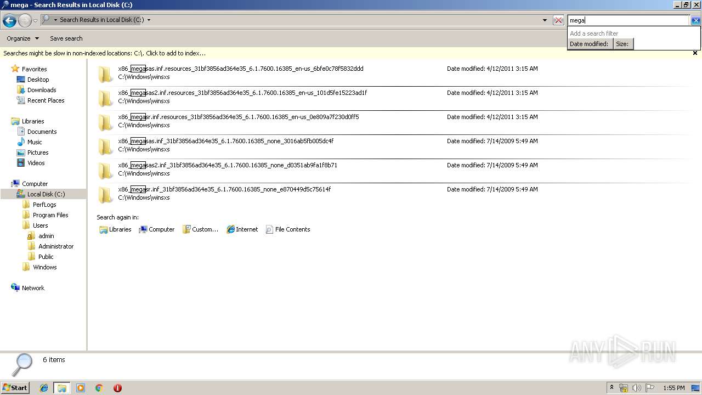Click the red stop-sign taskbar icon
This screenshot has width=702, height=395.
[x=117, y=388]
